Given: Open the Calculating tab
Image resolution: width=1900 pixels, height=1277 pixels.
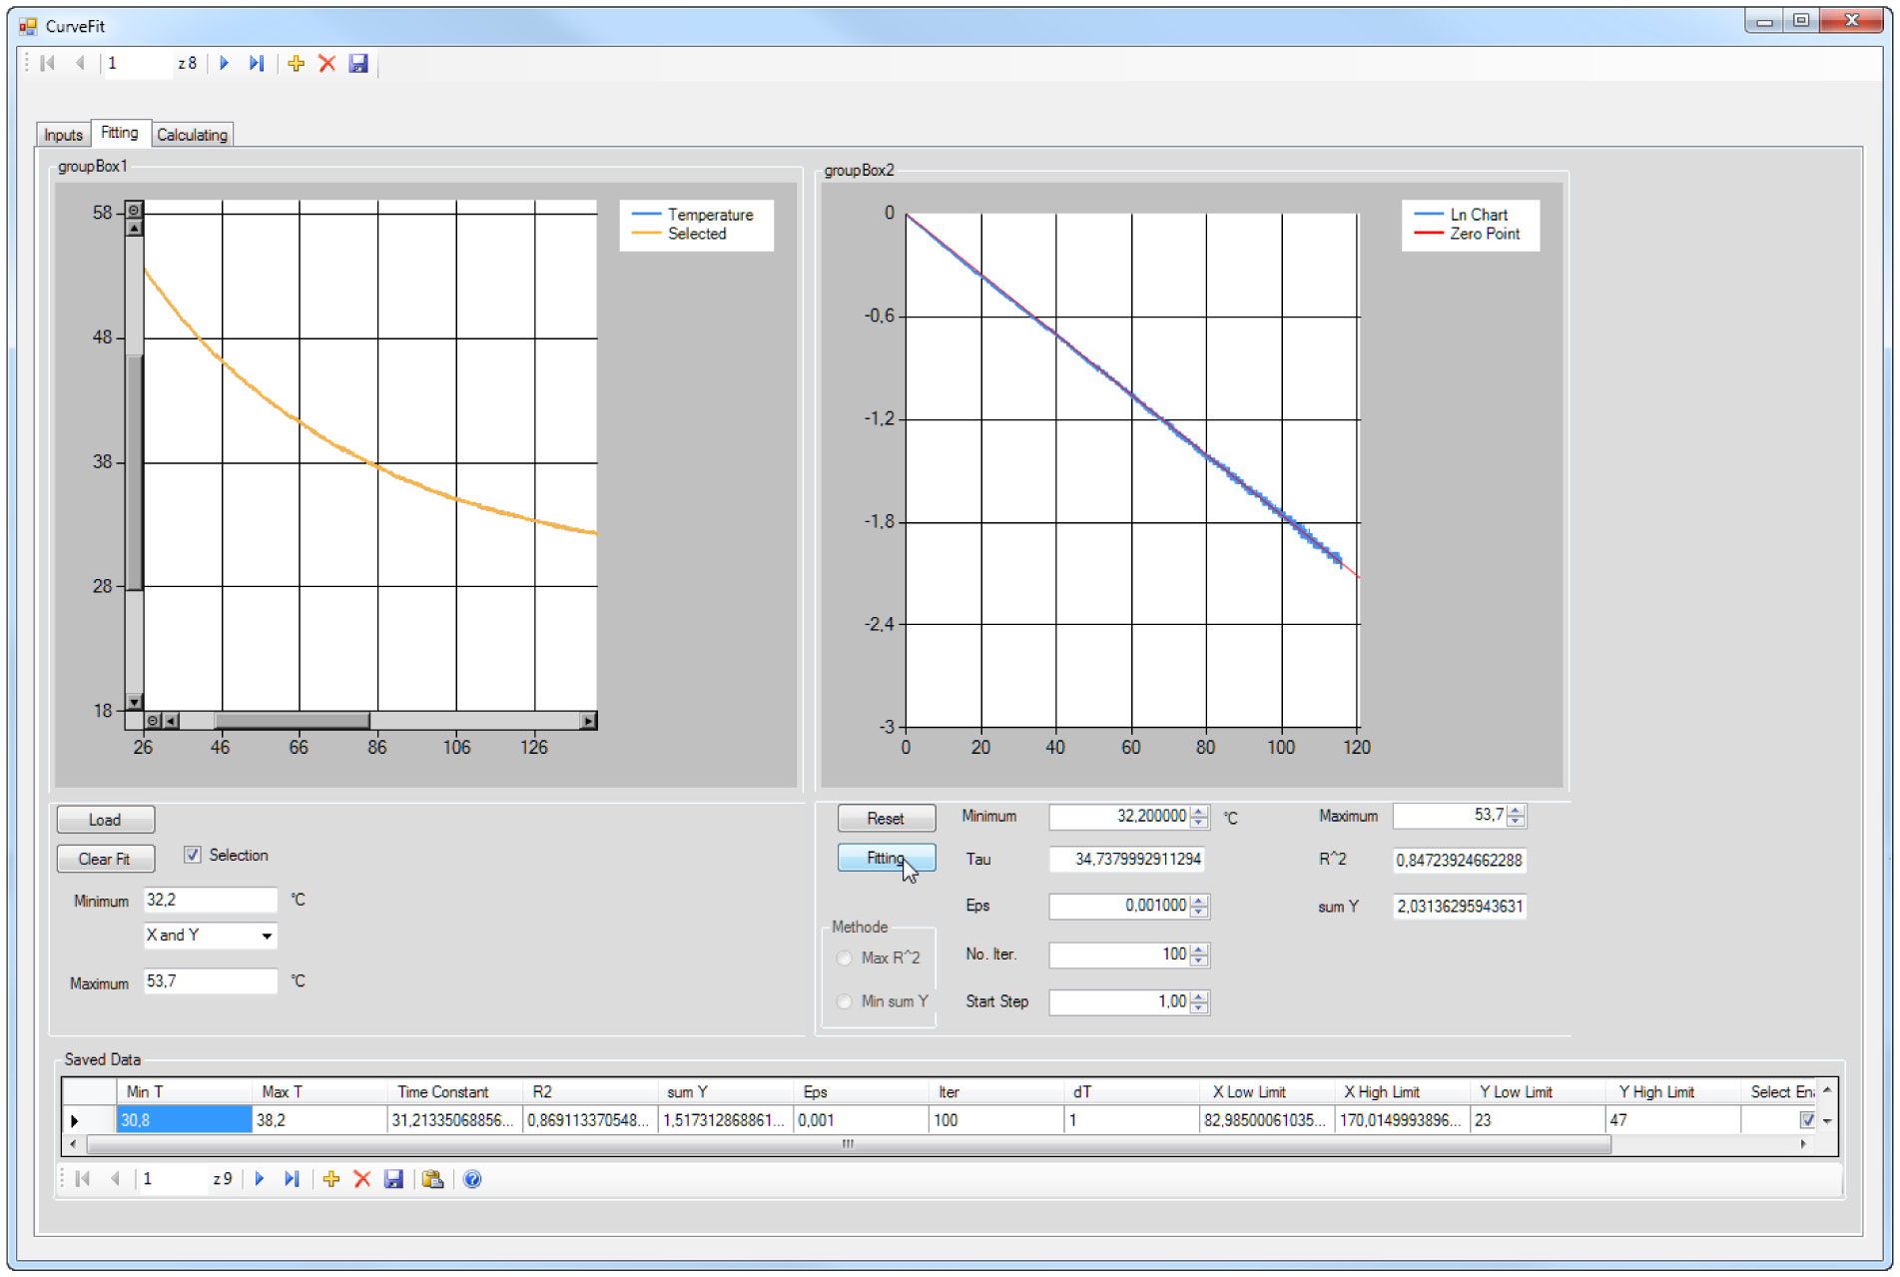Looking at the screenshot, I should [x=192, y=135].
